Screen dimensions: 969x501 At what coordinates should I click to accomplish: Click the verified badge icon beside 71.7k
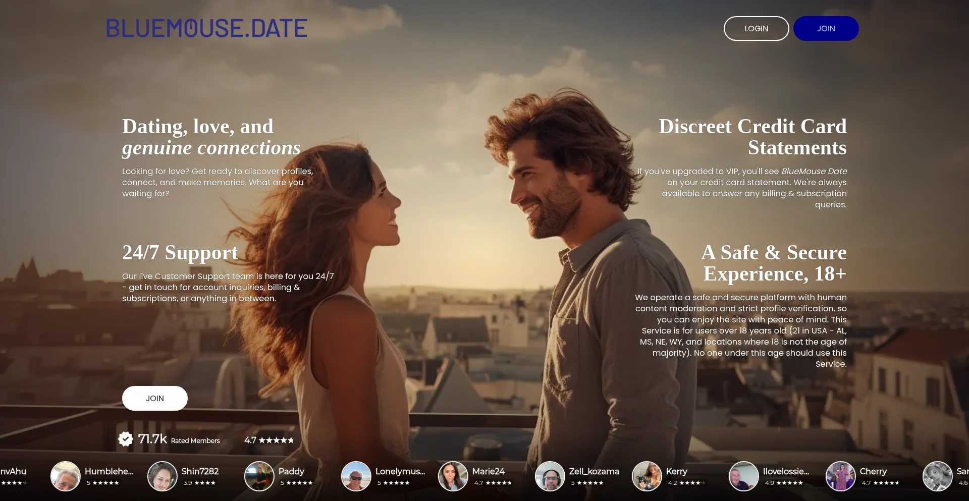[x=126, y=439]
